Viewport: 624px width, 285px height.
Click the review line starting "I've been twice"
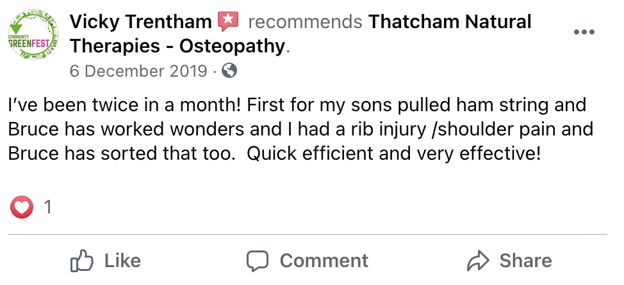pos(297,105)
